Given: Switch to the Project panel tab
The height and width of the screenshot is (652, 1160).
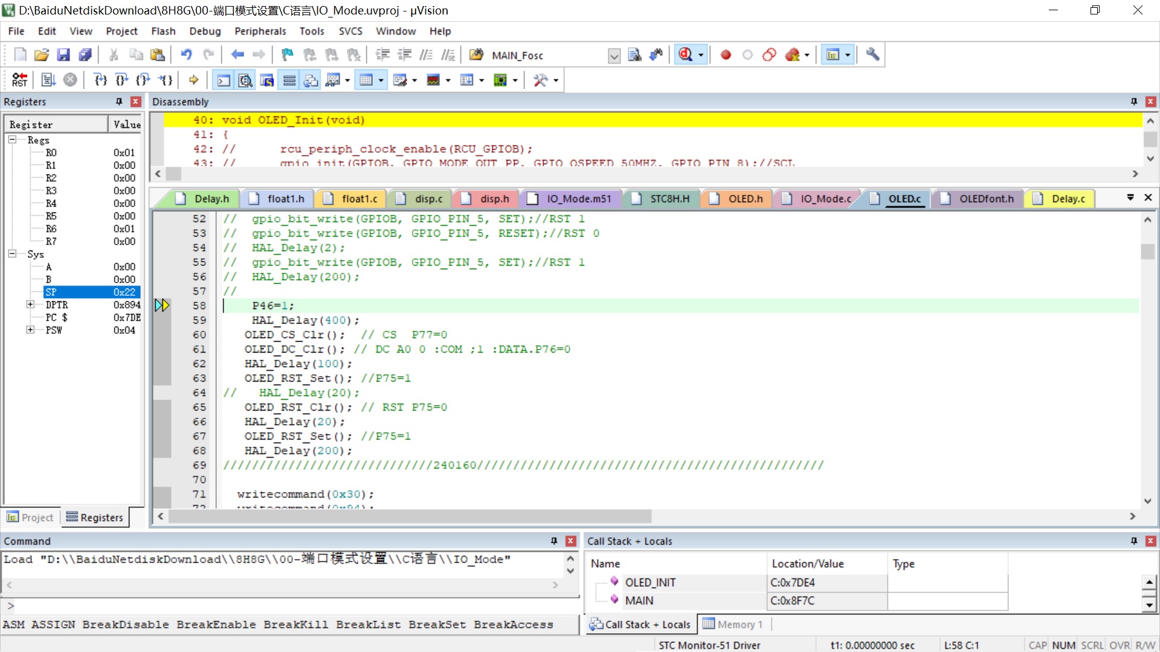Looking at the screenshot, I should pyautogui.click(x=30, y=517).
